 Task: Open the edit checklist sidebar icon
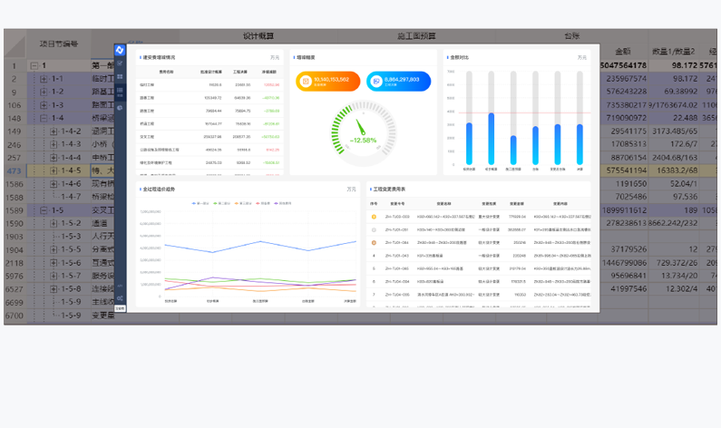click(x=121, y=64)
